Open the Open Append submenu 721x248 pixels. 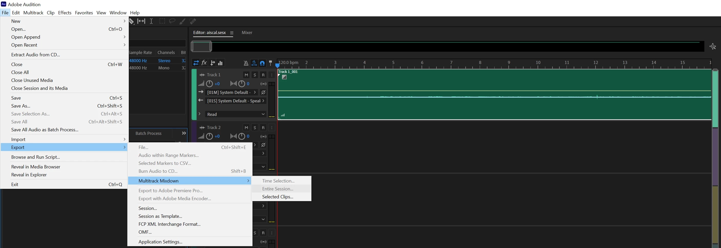(x=64, y=37)
